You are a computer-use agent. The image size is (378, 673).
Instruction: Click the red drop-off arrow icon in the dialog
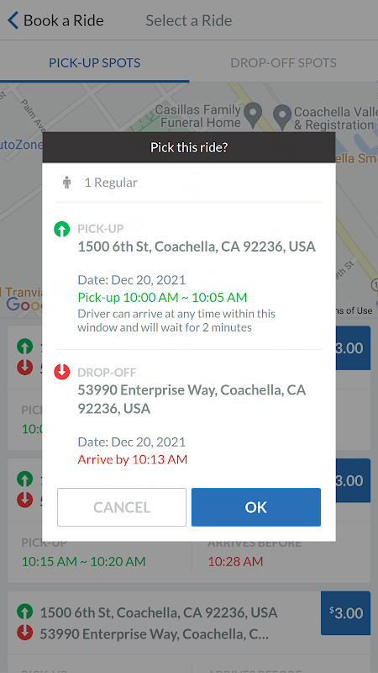pyautogui.click(x=62, y=372)
